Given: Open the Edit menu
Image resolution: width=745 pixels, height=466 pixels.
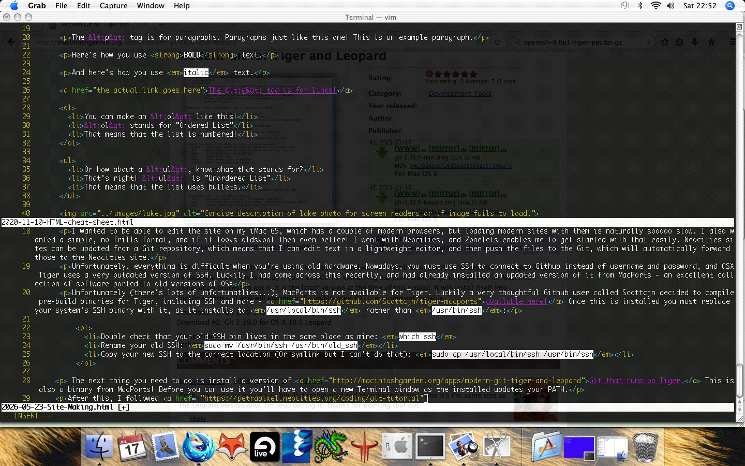Looking at the screenshot, I should point(84,6).
